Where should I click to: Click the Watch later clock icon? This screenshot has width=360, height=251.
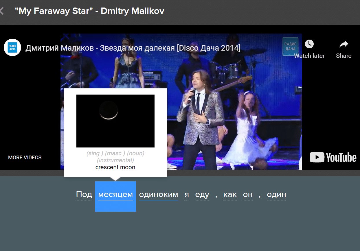tap(309, 44)
